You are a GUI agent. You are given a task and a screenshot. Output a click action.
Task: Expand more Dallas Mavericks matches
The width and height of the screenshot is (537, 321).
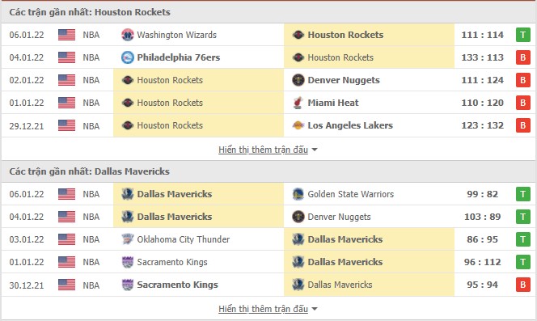pyautogui.click(x=263, y=309)
